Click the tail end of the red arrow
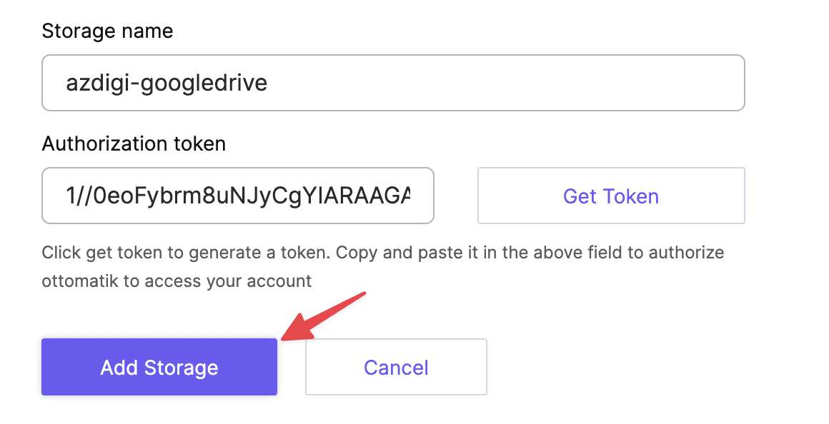This screenshot has width=829, height=424. (x=364, y=294)
